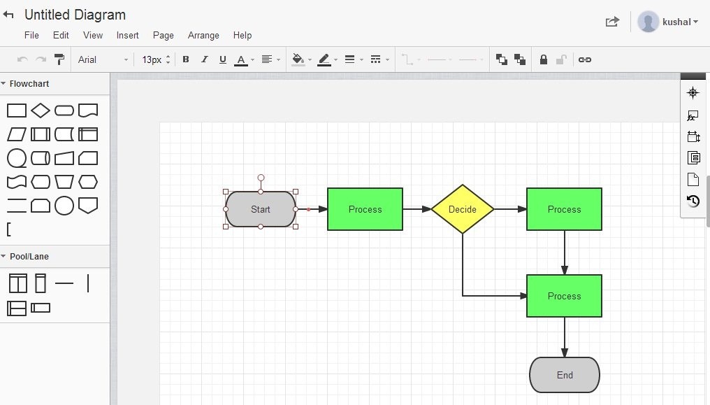The width and height of the screenshot is (710, 405).
Task: Open the Insert menu
Action: click(x=127, y=36)
